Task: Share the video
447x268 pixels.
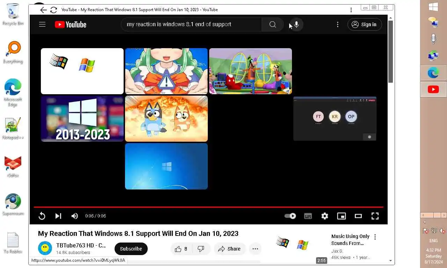Action: coord(229,249)
